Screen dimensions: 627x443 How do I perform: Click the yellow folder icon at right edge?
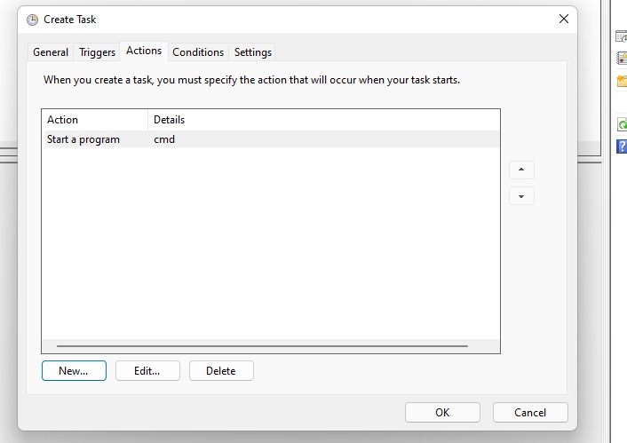coord(622,81)
